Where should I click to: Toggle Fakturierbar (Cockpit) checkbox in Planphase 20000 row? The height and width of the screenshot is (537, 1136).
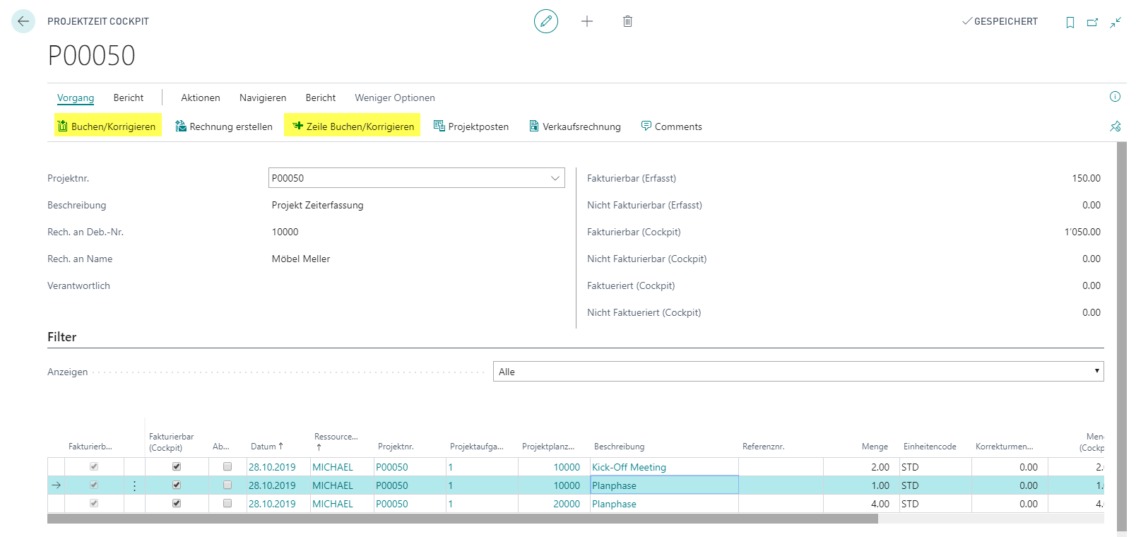[x=177, y=503]
